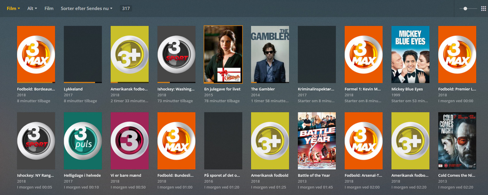The width and height of the screenshot is (488, 195).
Task: Click the 317 item count badge
Action: tap(126, 8)
